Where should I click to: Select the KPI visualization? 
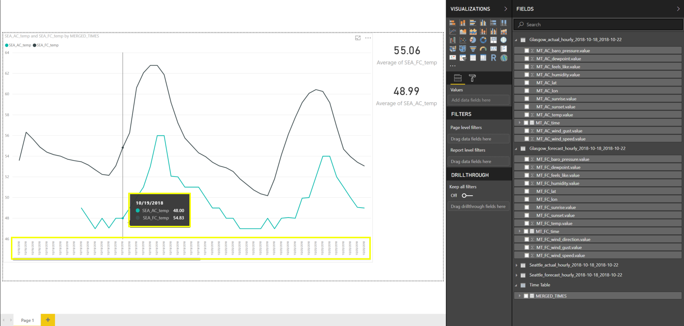click(x=452, y=58)
